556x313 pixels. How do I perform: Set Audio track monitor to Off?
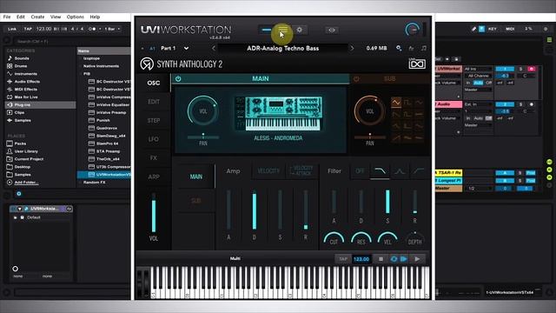pos(488,118)
